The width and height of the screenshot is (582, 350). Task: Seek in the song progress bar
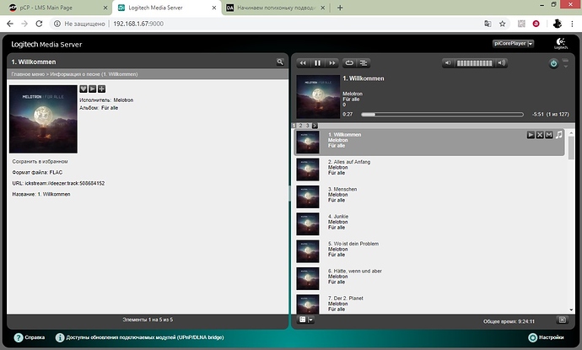pos(442,115)
